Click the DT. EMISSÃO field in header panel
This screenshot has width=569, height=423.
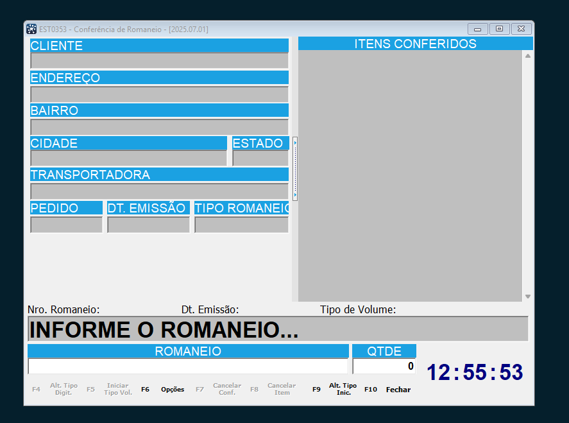click(148, 225)
